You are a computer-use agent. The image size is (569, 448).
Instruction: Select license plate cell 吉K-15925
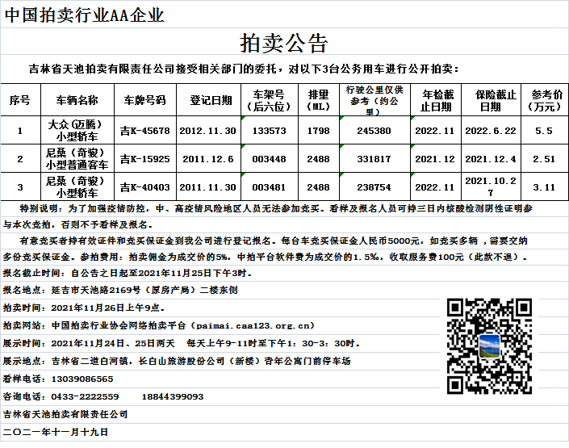145,158
